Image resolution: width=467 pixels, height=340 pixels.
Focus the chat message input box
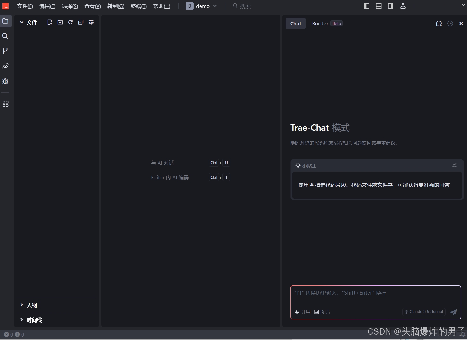coord(376,293)
